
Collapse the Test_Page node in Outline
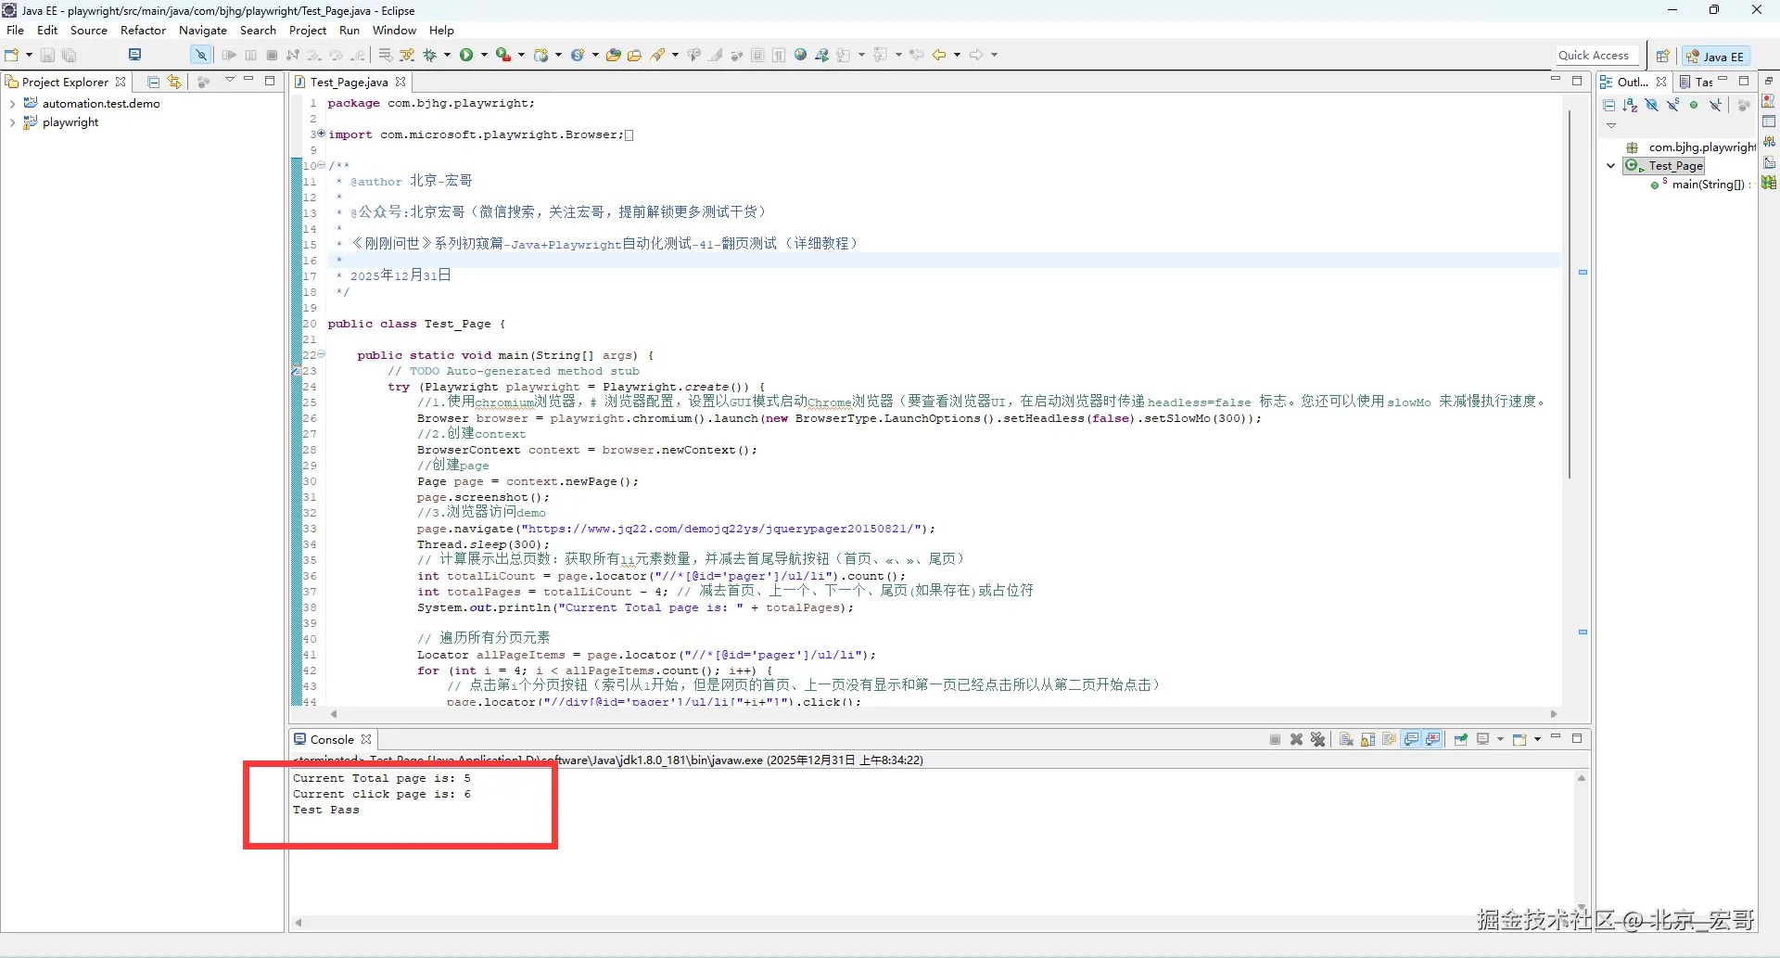click(x=1611, y=166)
